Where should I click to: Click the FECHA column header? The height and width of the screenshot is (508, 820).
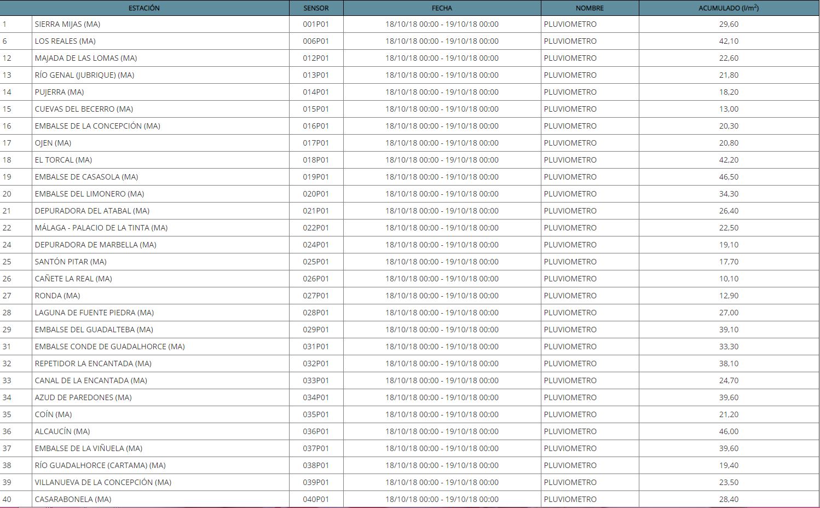pos(442,8)
